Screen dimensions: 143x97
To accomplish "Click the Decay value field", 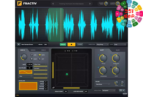I will [x=46, y=84].
